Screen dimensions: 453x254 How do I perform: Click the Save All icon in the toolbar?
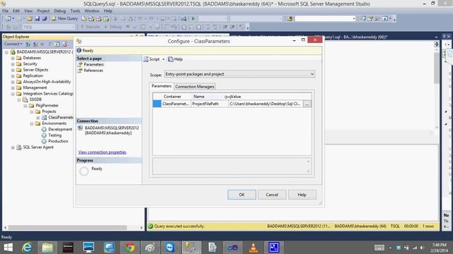[45, 19]
